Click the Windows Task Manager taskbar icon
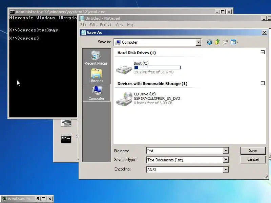This screenshot has width=271, height=203. [4, 199]
